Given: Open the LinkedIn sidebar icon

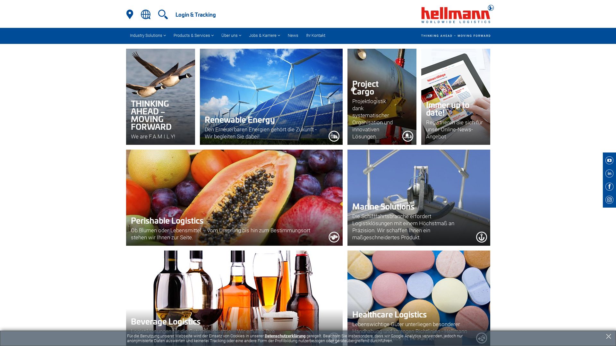Looking at the screenshot, I should tap(609, 174).
